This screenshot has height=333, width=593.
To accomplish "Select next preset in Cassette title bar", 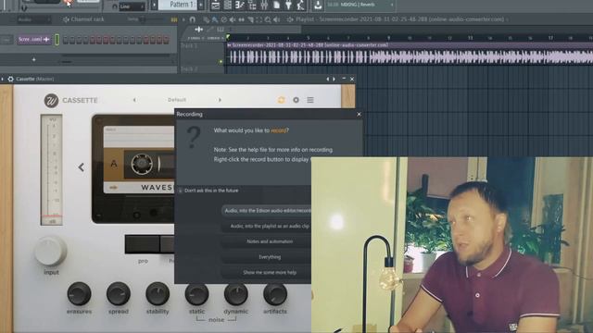I will (x=334, y=79).
